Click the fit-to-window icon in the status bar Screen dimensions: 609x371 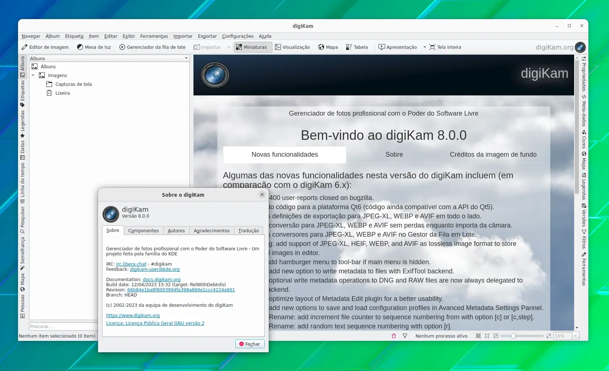click(487, 336)
